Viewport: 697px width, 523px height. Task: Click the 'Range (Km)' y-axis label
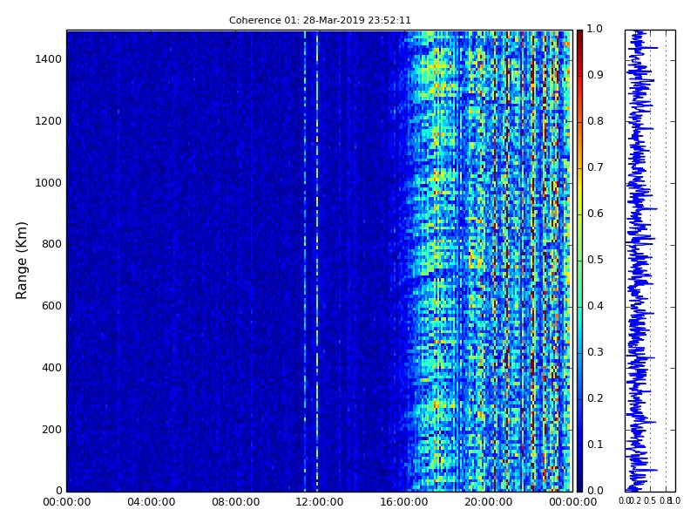[21, 260]
